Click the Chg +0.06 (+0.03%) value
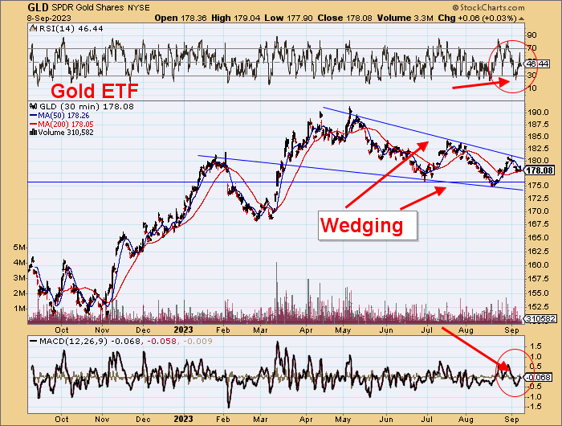 click(x=478, y=18)
